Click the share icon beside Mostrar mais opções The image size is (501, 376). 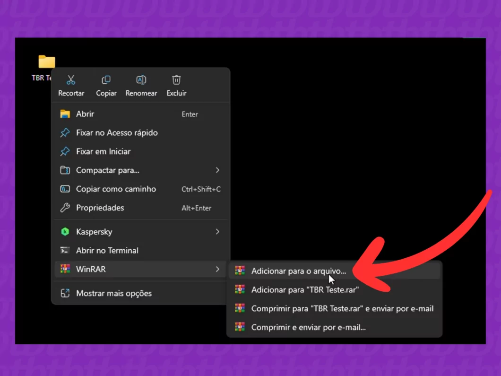(65, 293)
